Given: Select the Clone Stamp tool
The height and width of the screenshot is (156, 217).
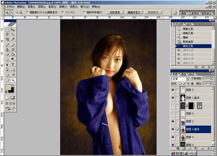Looking at the screenshot, I should pyautogui.click(x=7, y=50).
